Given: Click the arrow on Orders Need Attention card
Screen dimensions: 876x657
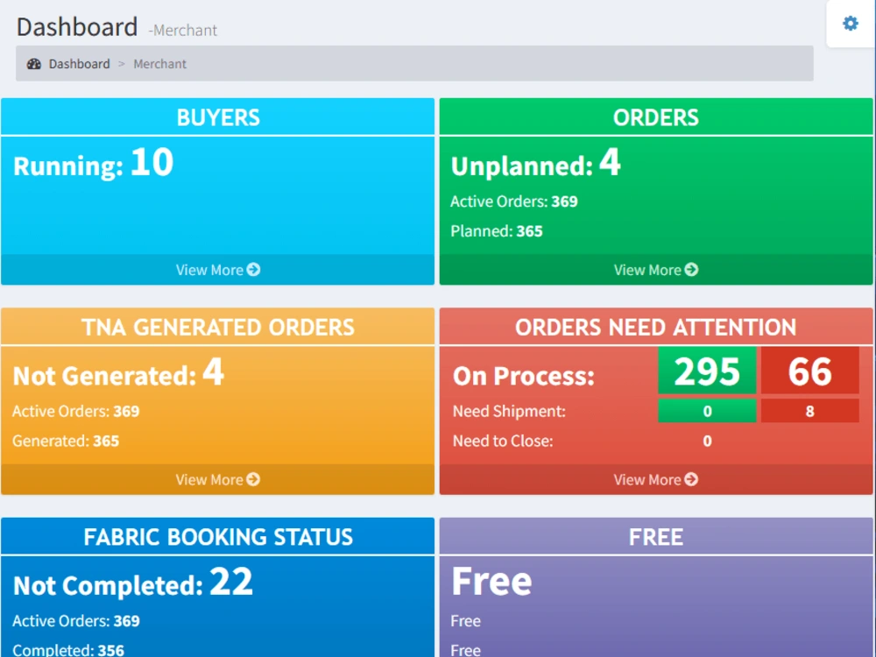Looking at the screenshot, I should tap(691, 479).
